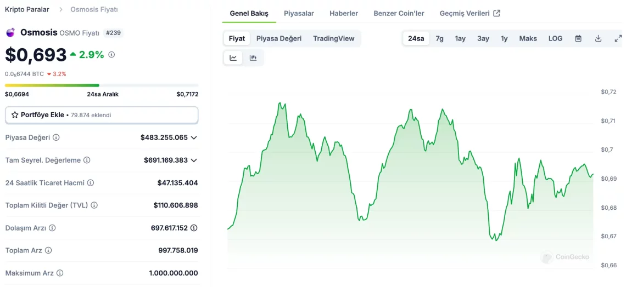Switch to candlestick chart icon

click(x=253, y=58)
